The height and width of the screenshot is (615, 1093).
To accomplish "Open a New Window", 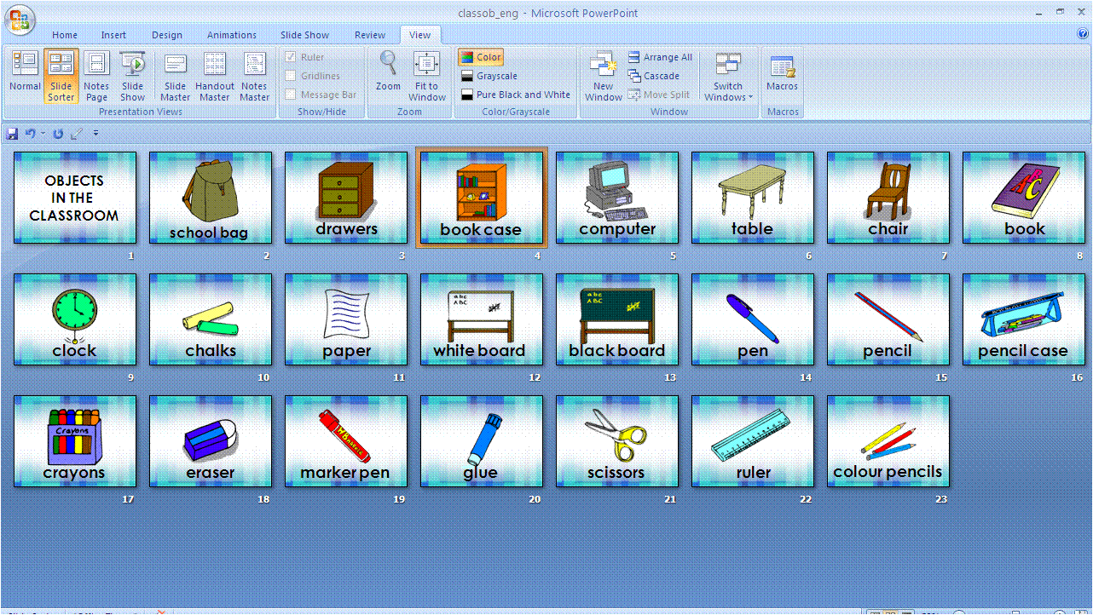I will pos(604,76).
